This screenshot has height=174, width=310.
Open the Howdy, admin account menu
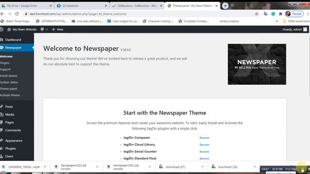(294, 29)
